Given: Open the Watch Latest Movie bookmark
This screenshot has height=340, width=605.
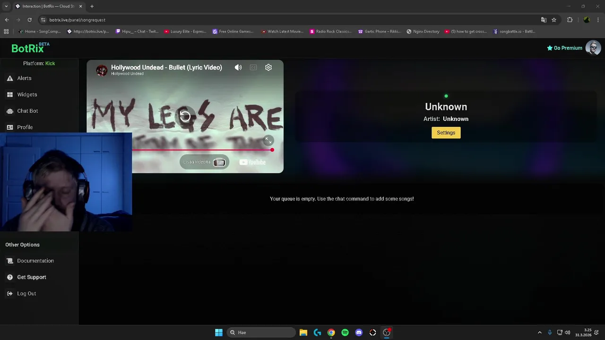Looking at the screenshot, I should pyautogui.click(x=282, y=32).
